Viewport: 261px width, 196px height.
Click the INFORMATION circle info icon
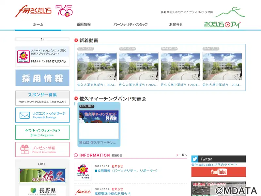[x=76, y=155]
